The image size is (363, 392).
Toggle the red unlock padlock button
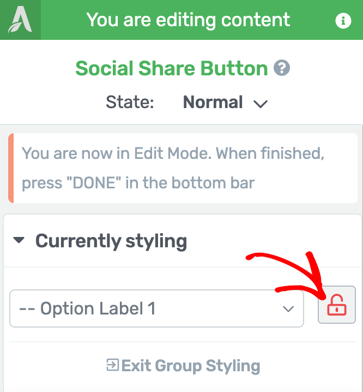click(x=336, y=305)
